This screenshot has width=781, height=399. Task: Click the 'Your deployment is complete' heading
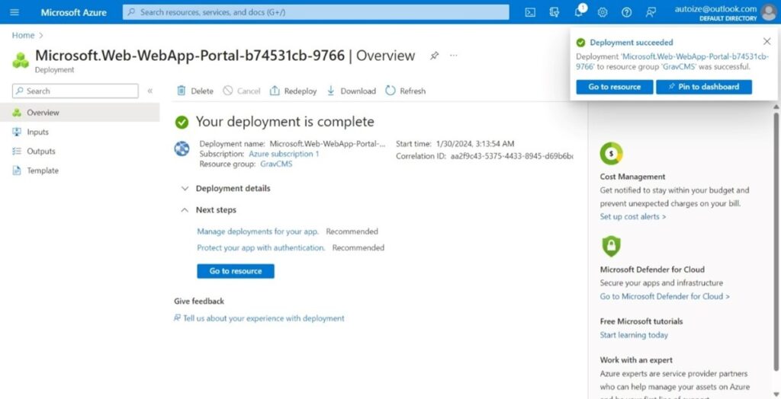pyautogui.click(x=285, y=121)
